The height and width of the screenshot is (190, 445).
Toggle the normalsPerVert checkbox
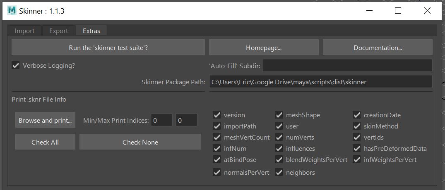217,172
